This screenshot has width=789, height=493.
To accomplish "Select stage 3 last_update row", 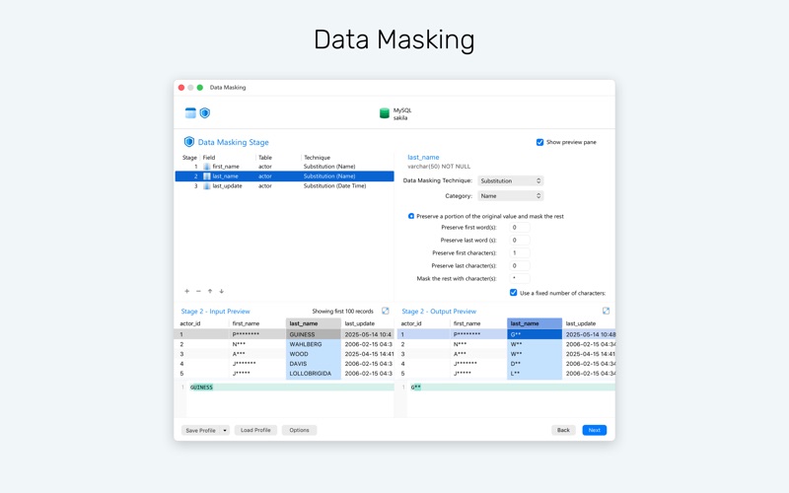I will 284,186.
